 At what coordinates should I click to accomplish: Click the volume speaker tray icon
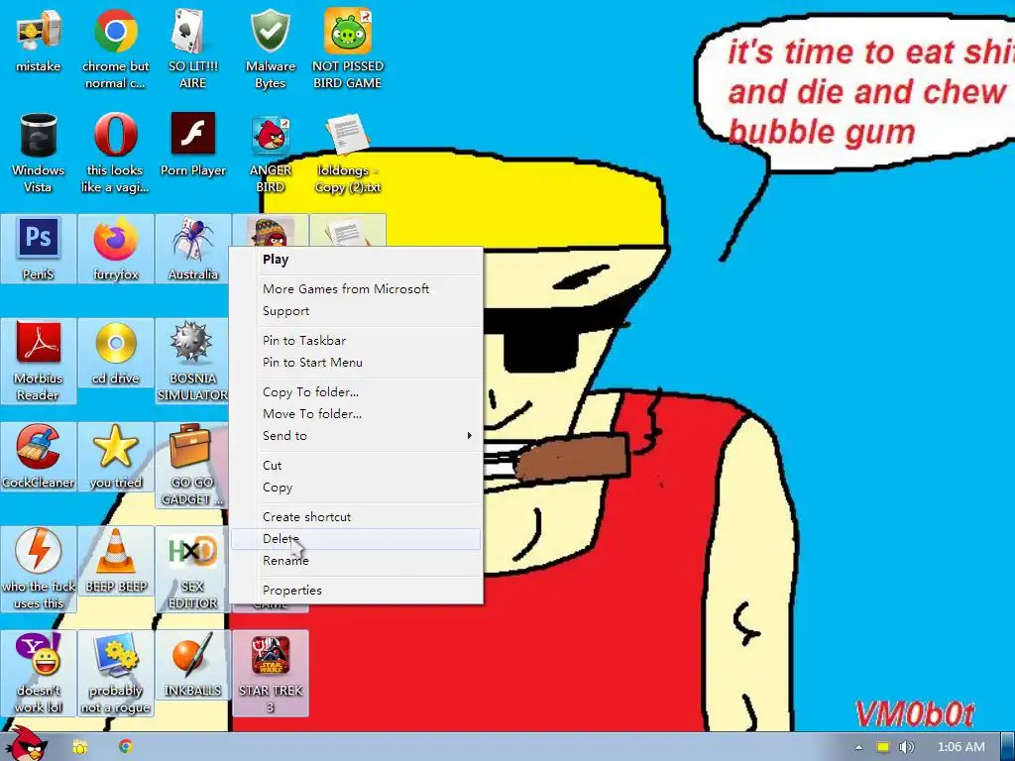(x=907, y=747)
